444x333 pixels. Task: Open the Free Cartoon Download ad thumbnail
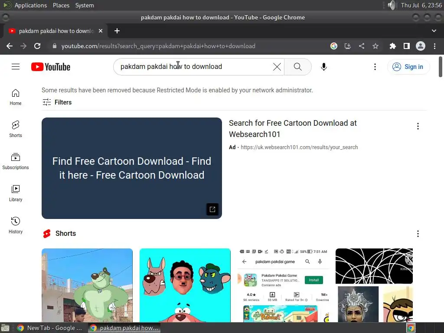pyautogui.click(x=132, y=168)
